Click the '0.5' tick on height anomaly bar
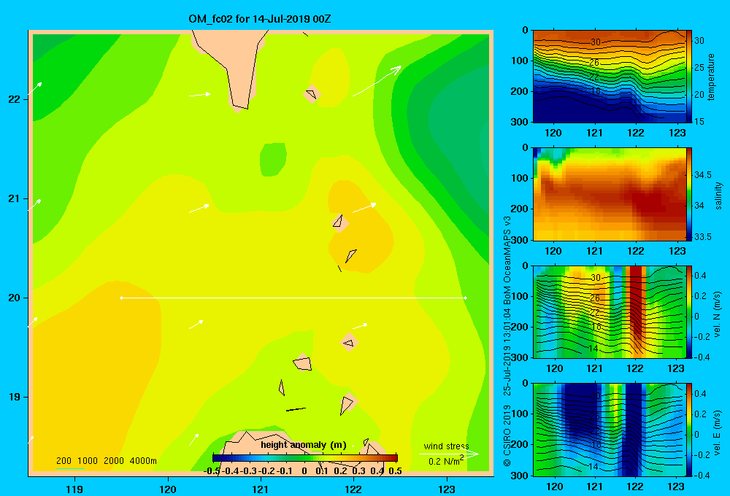730x496 pixels. [x=395, y=471]
